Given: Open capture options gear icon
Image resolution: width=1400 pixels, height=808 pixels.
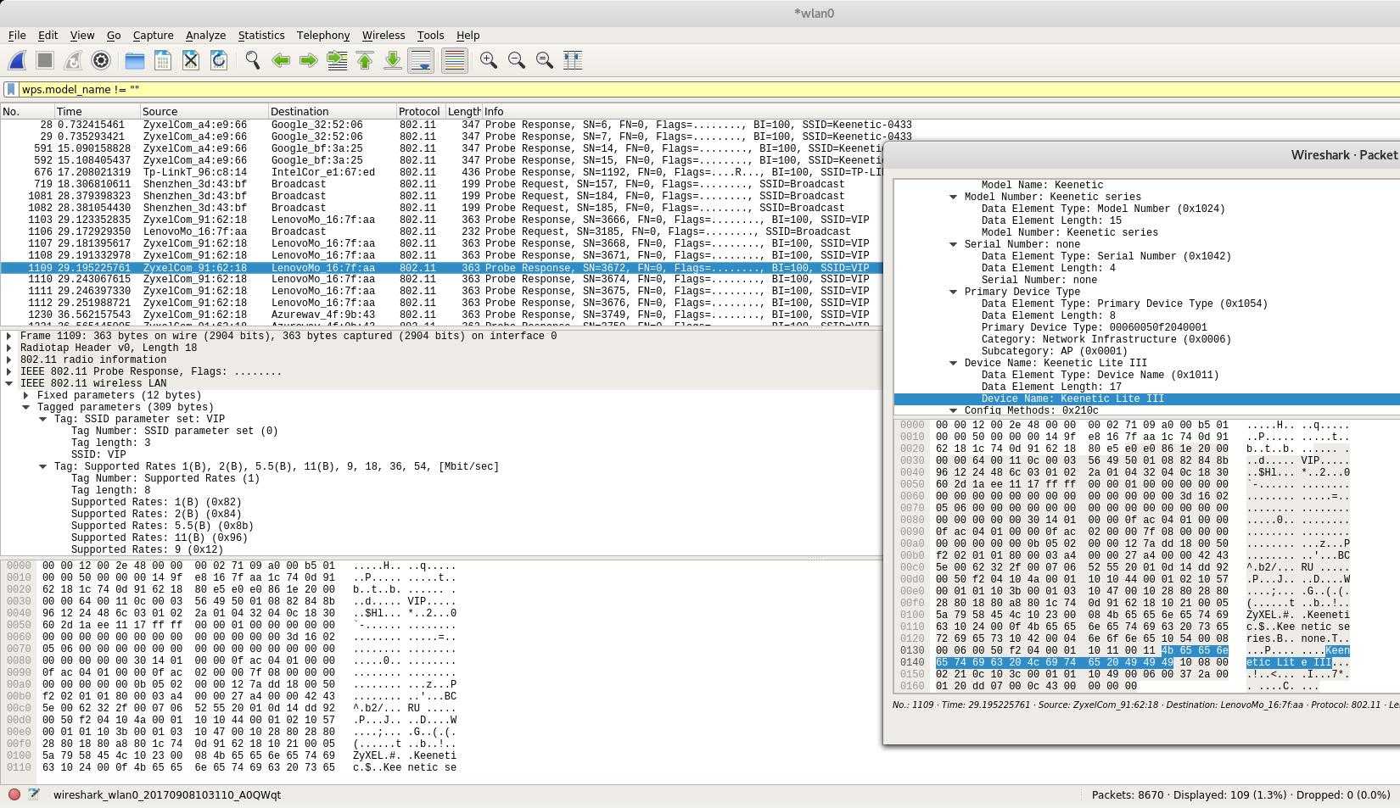Looking at the screenshot, I should 101,60.
